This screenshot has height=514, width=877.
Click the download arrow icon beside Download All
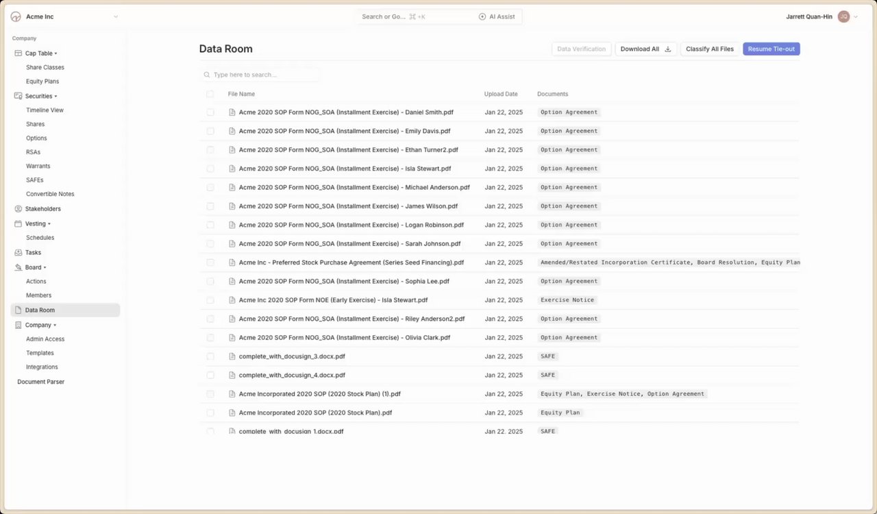668,49
